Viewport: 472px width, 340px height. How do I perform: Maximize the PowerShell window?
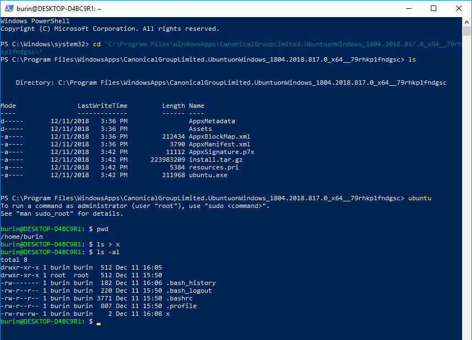(434, 9)
